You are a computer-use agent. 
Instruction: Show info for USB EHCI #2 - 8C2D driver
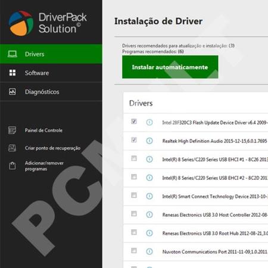149,177
